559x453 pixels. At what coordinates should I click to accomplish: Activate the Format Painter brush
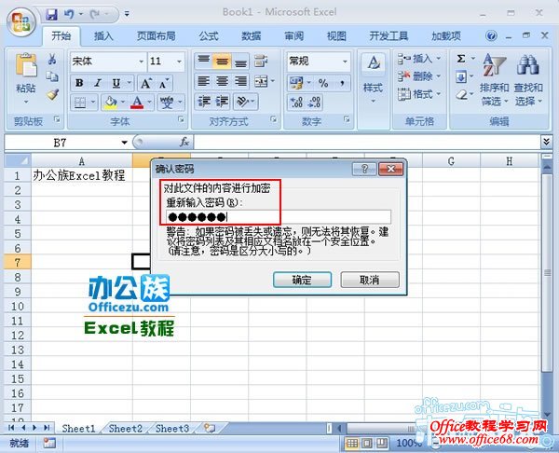(x=52, y=94)
